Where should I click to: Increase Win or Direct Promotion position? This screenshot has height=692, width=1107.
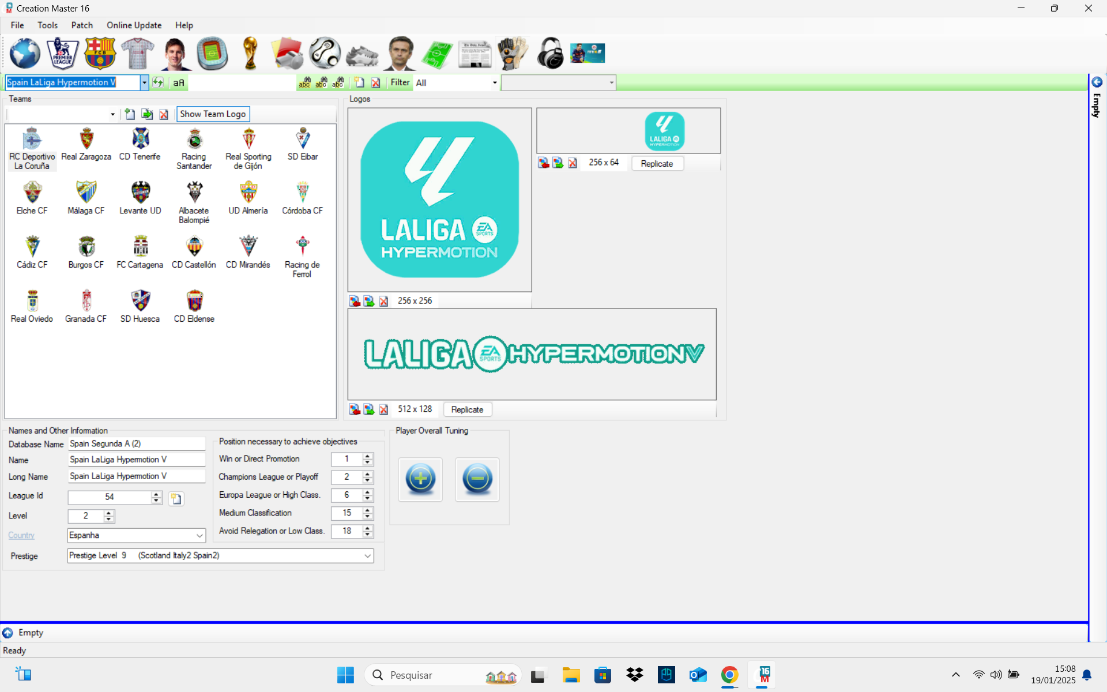367,456
